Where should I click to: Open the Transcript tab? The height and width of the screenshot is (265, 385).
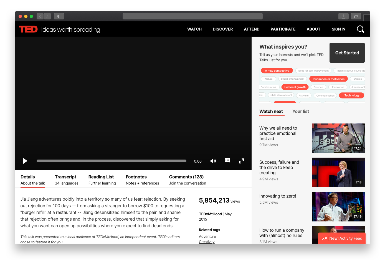point(67,180)
